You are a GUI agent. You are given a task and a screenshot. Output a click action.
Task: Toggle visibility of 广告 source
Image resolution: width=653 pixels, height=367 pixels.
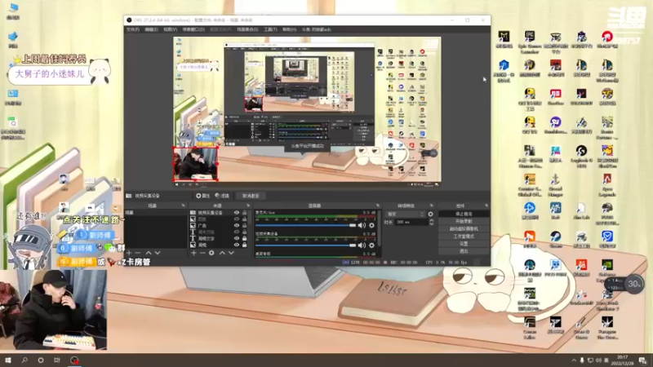(237, 226)
